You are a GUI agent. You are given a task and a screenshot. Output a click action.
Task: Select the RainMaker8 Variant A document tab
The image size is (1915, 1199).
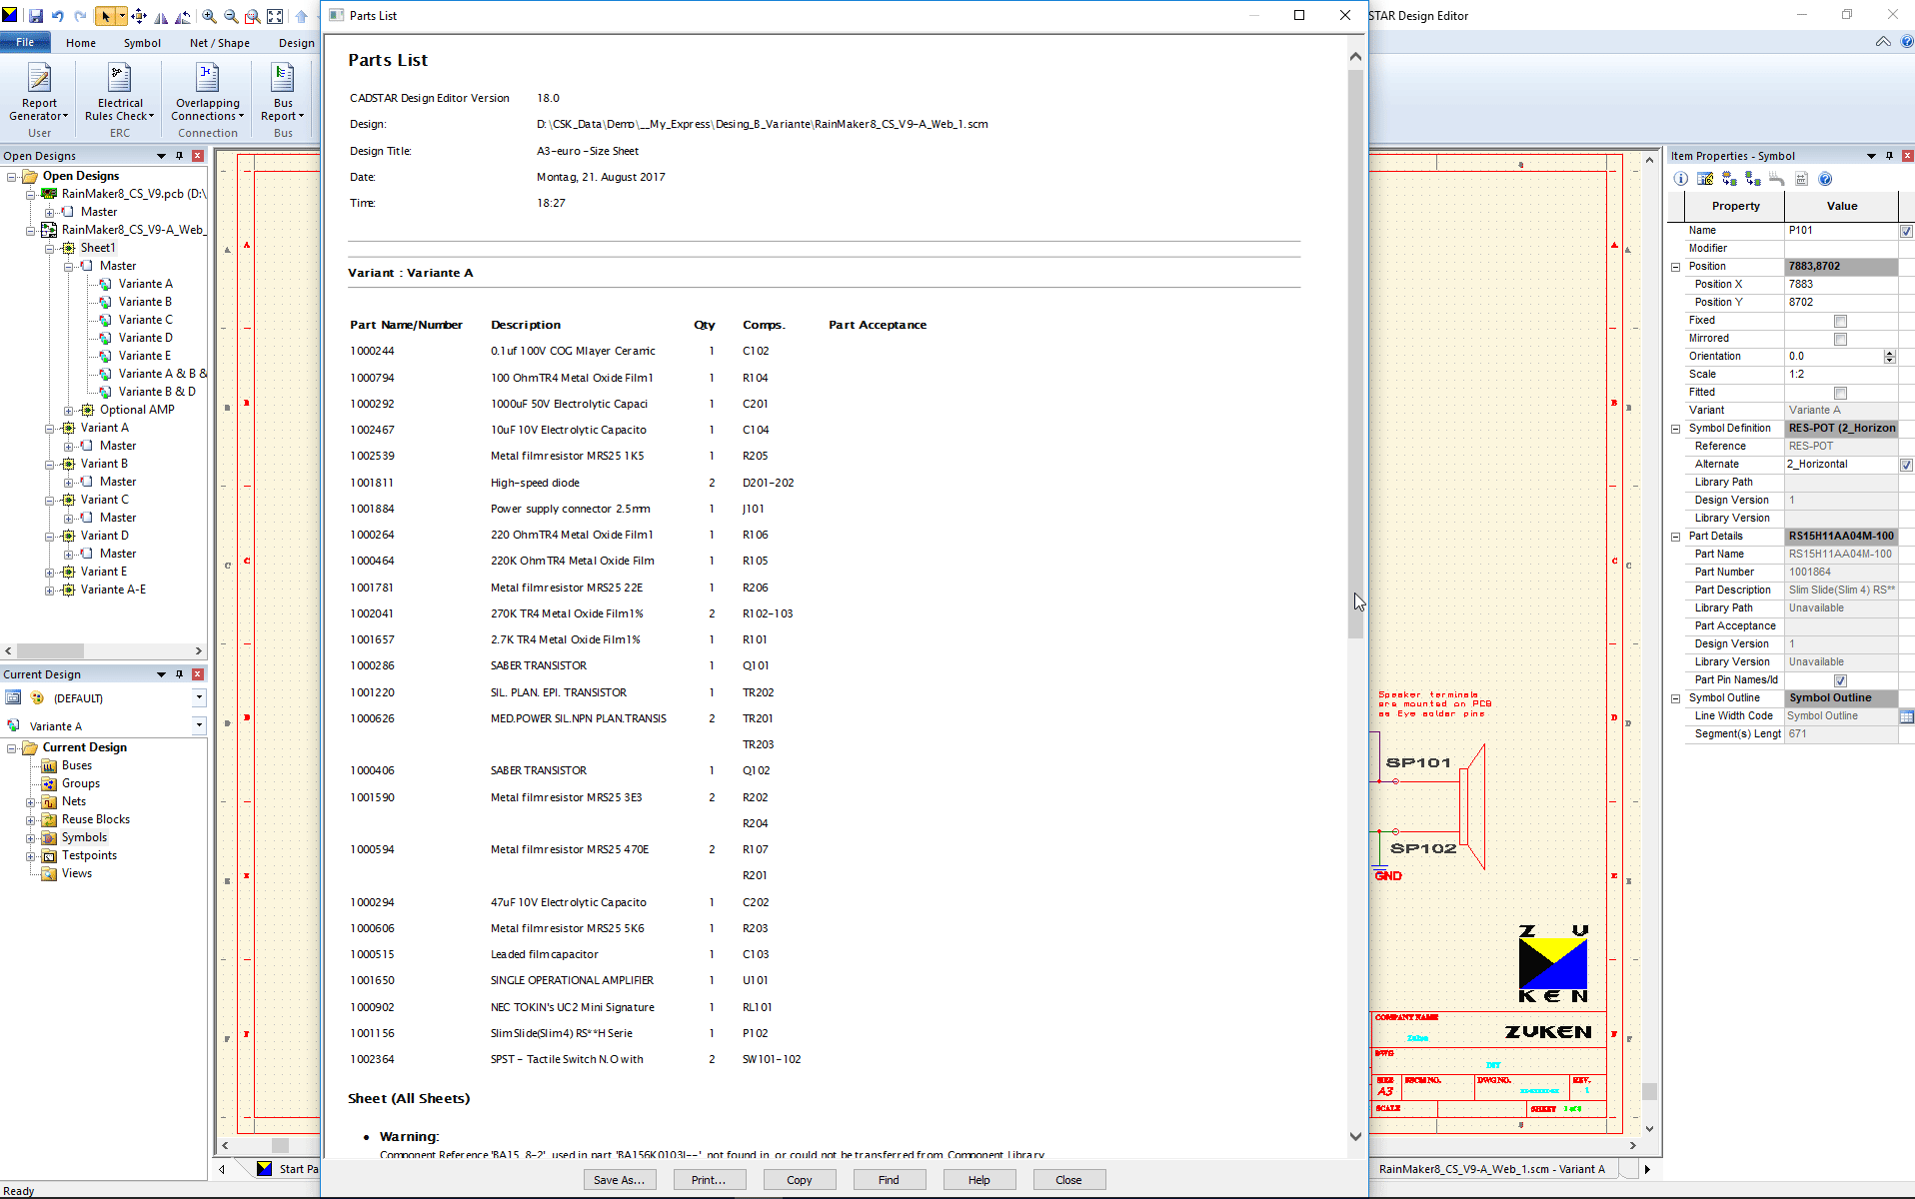1491,1169
